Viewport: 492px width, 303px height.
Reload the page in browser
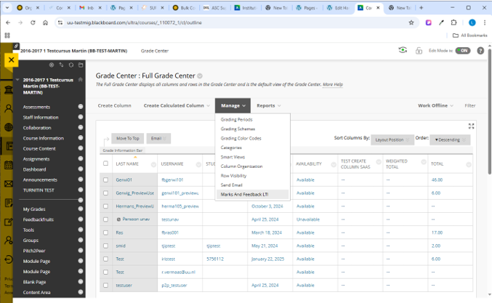point(33,23)
